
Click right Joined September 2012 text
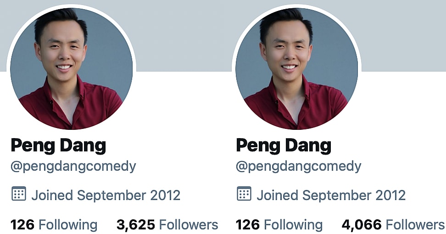tap(331, 195)
